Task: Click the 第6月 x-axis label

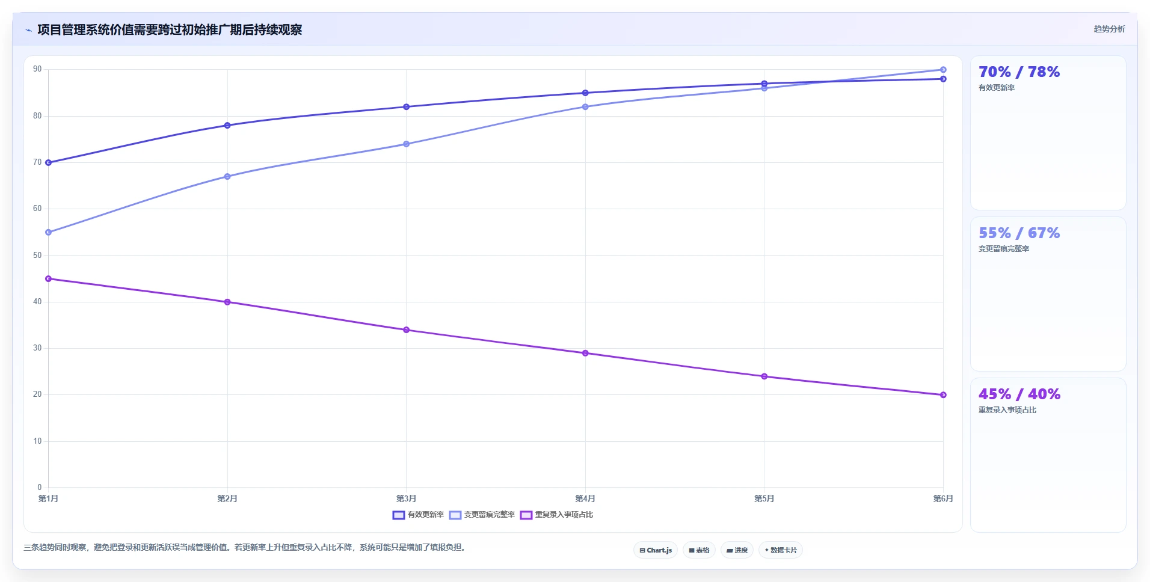Action: coord(943,498)
